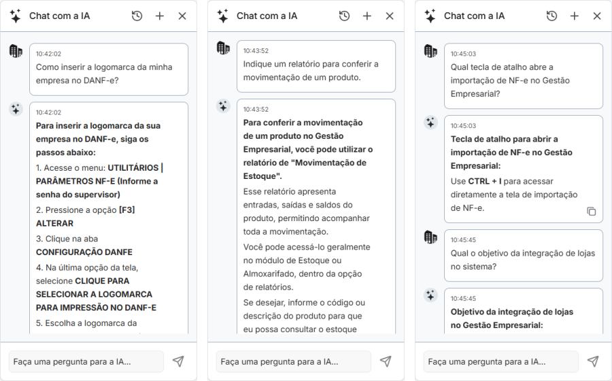Click the step '5. Escolha a logomarca da'
Screen dimensions: 612x381
coord(86,323)
